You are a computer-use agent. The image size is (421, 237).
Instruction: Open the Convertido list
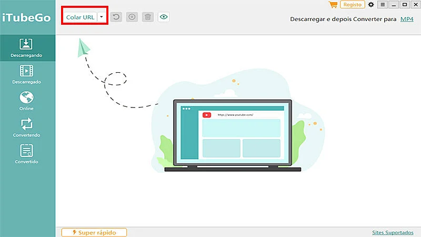pyautogui.click(x=26, y=155)
